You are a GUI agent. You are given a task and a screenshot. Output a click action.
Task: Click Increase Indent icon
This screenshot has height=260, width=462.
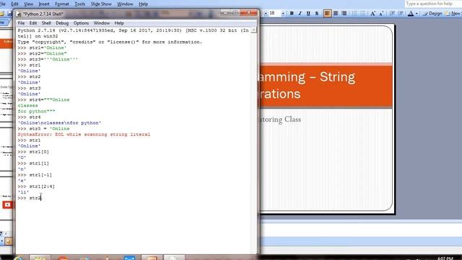[x=401, y=13]
